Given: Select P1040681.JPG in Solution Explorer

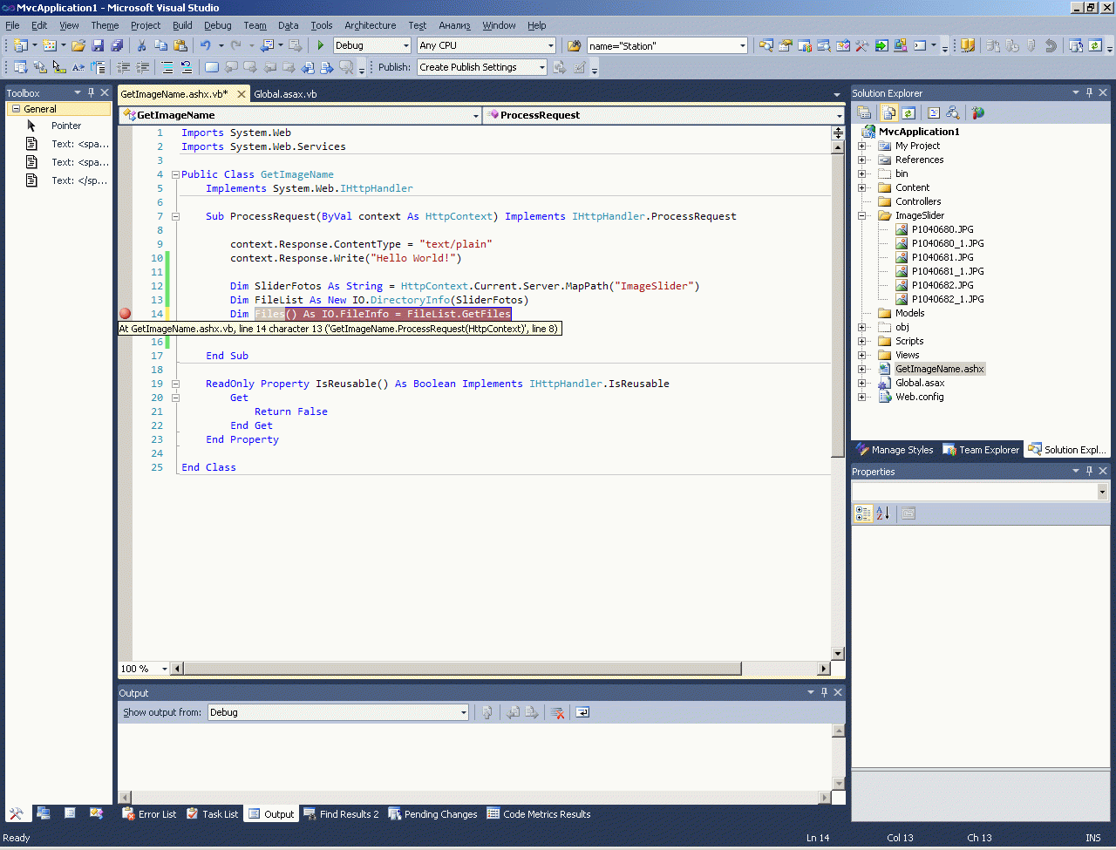Looking at the screenshot, I should coord(942,257).
